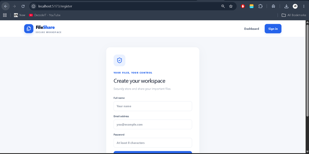Open the browser profile avatar

point(295,6)
